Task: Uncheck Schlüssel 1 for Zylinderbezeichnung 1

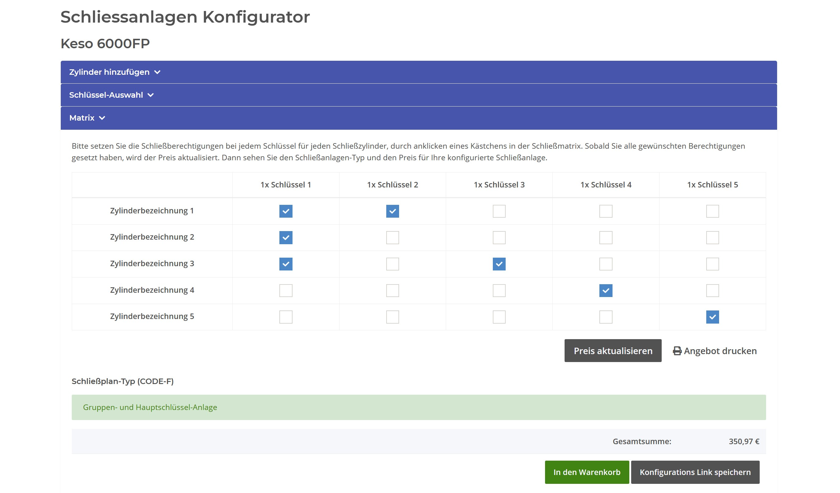Action: tap(286, 211)
